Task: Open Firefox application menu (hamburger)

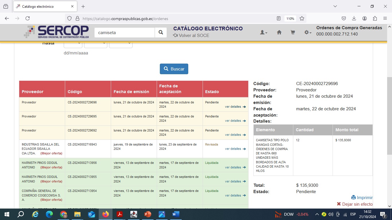Action: 385,18
